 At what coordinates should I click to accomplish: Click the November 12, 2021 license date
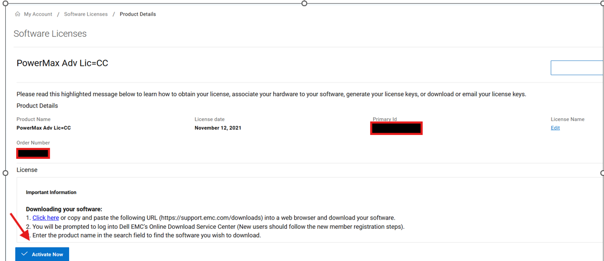tap(218, 128)
